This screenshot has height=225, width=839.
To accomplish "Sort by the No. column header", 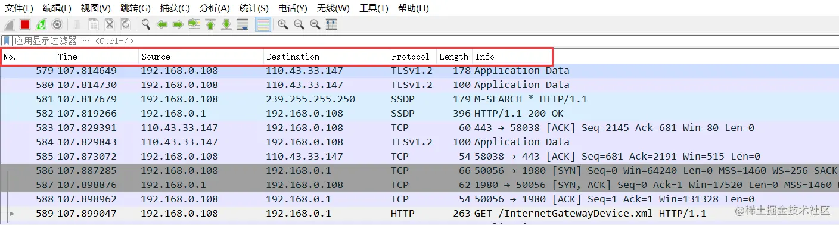I will (28, 57).
